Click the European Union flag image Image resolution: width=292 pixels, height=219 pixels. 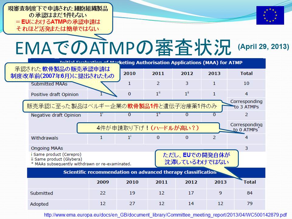point(270,15)
